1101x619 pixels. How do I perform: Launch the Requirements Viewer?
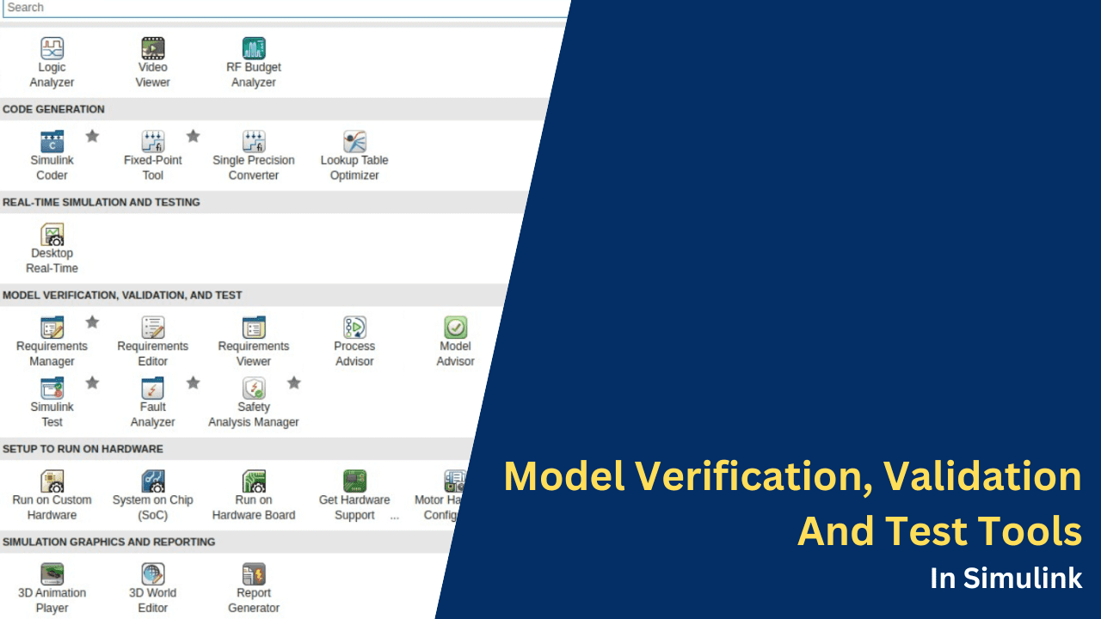coord(254,341)
